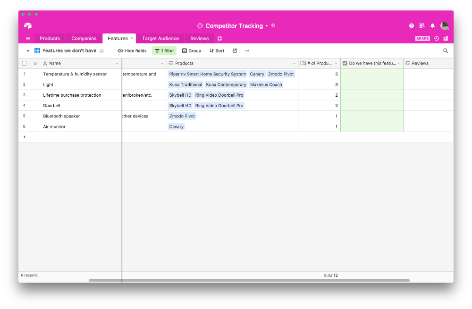Check feature box for Bluetooth speaker

[372, 116]
